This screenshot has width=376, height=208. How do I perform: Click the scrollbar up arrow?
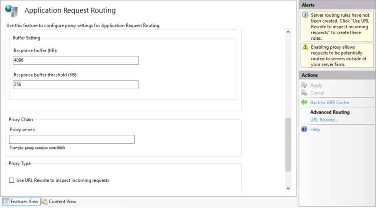(288, 32)
